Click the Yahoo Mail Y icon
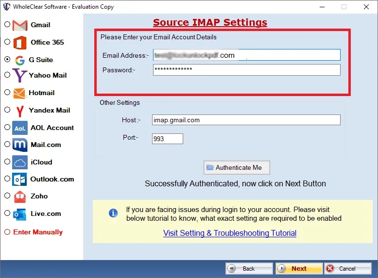The width and height of the screenshot is (378, 278). pos(19,75)
